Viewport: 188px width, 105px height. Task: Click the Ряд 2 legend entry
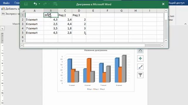96,89
